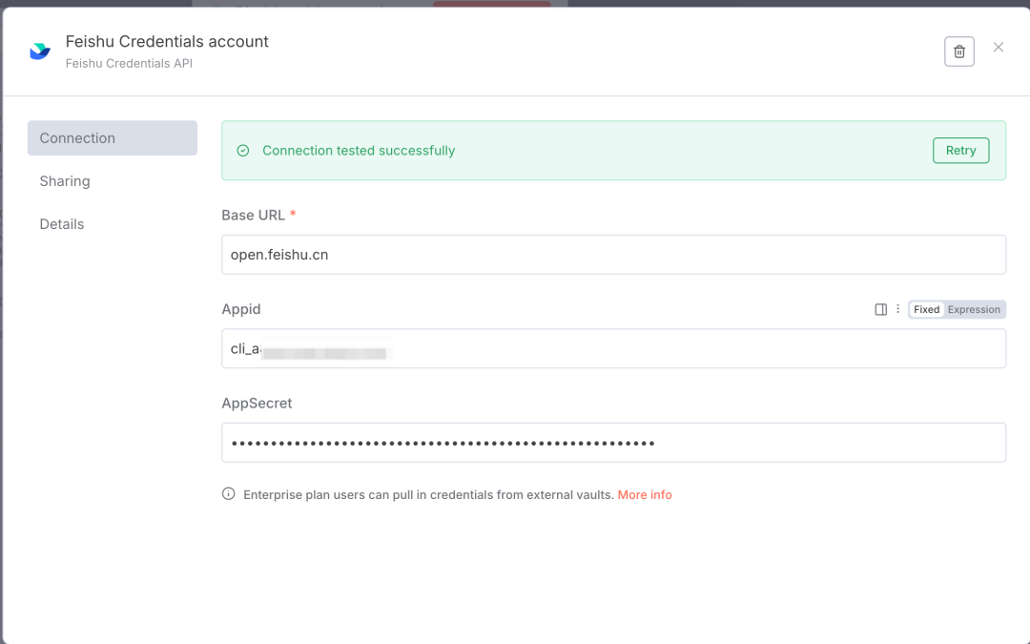Click the 'AppSecret' field label
This screenshot has width=1030, height=644.
(x=257, y=404)
